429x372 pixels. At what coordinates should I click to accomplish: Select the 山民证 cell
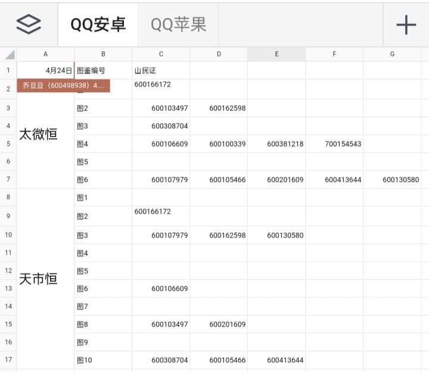(161, 70)
